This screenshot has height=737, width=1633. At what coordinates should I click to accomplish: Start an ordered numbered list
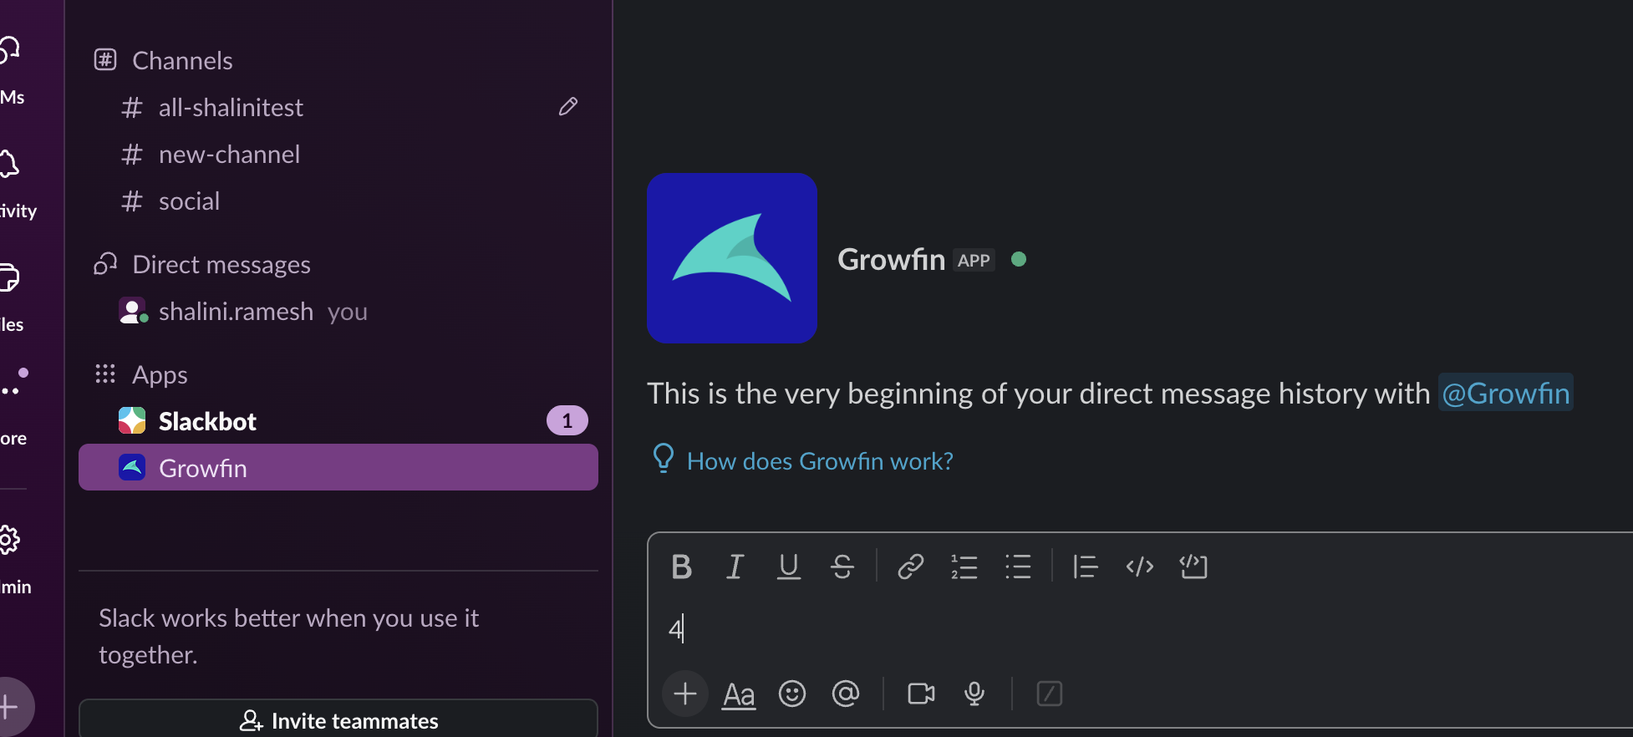click(x=964, y=567)
